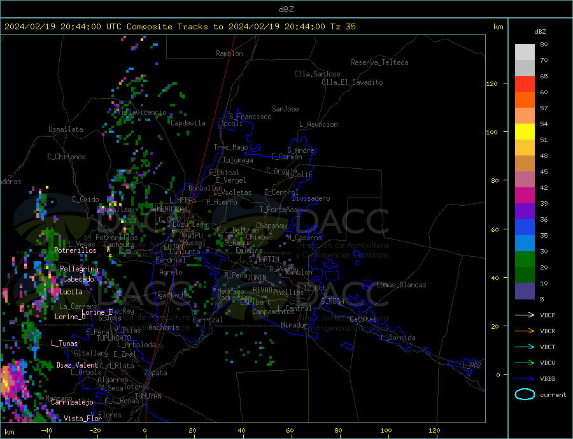Click the red 65 dBZ color swatch
The height and width of the screenshot is (439, 573).
(525, 83)
